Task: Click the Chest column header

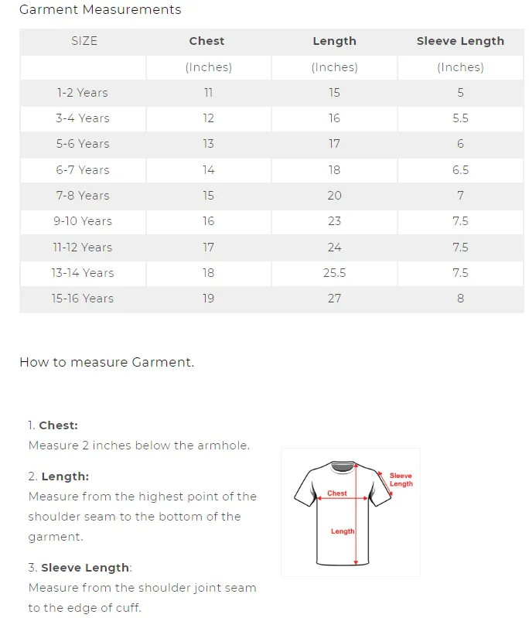Action: pyautogui.click(x=207, y=41)
